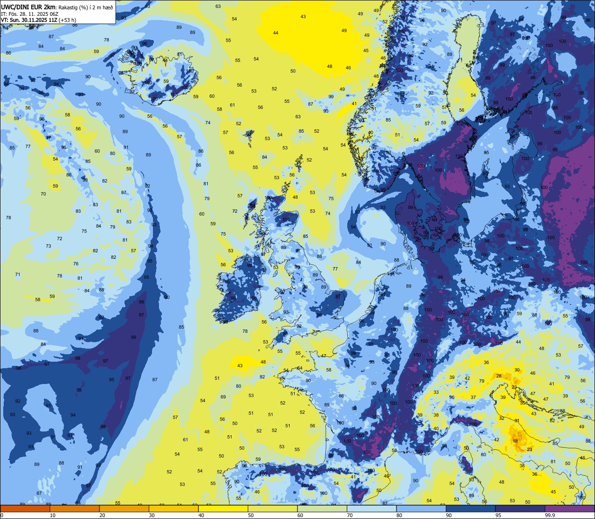Viewport: 595px width, 519px height.
Task: Select the golden 30–40 legend swatch
Action: point(173,509)
